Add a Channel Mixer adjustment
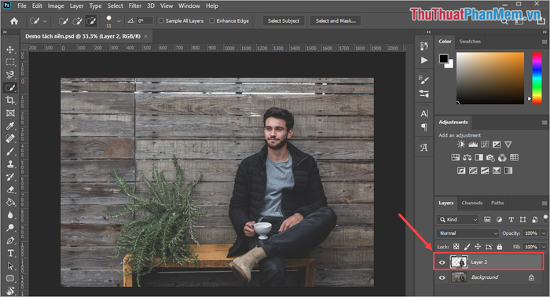550x297 pixels. pos(502,157)
